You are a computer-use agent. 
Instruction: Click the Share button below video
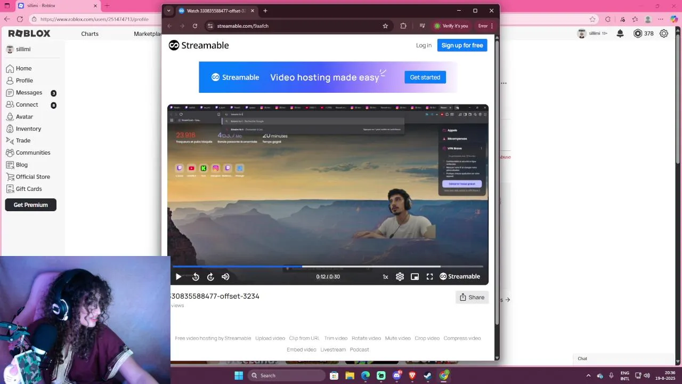pos(472,297)
